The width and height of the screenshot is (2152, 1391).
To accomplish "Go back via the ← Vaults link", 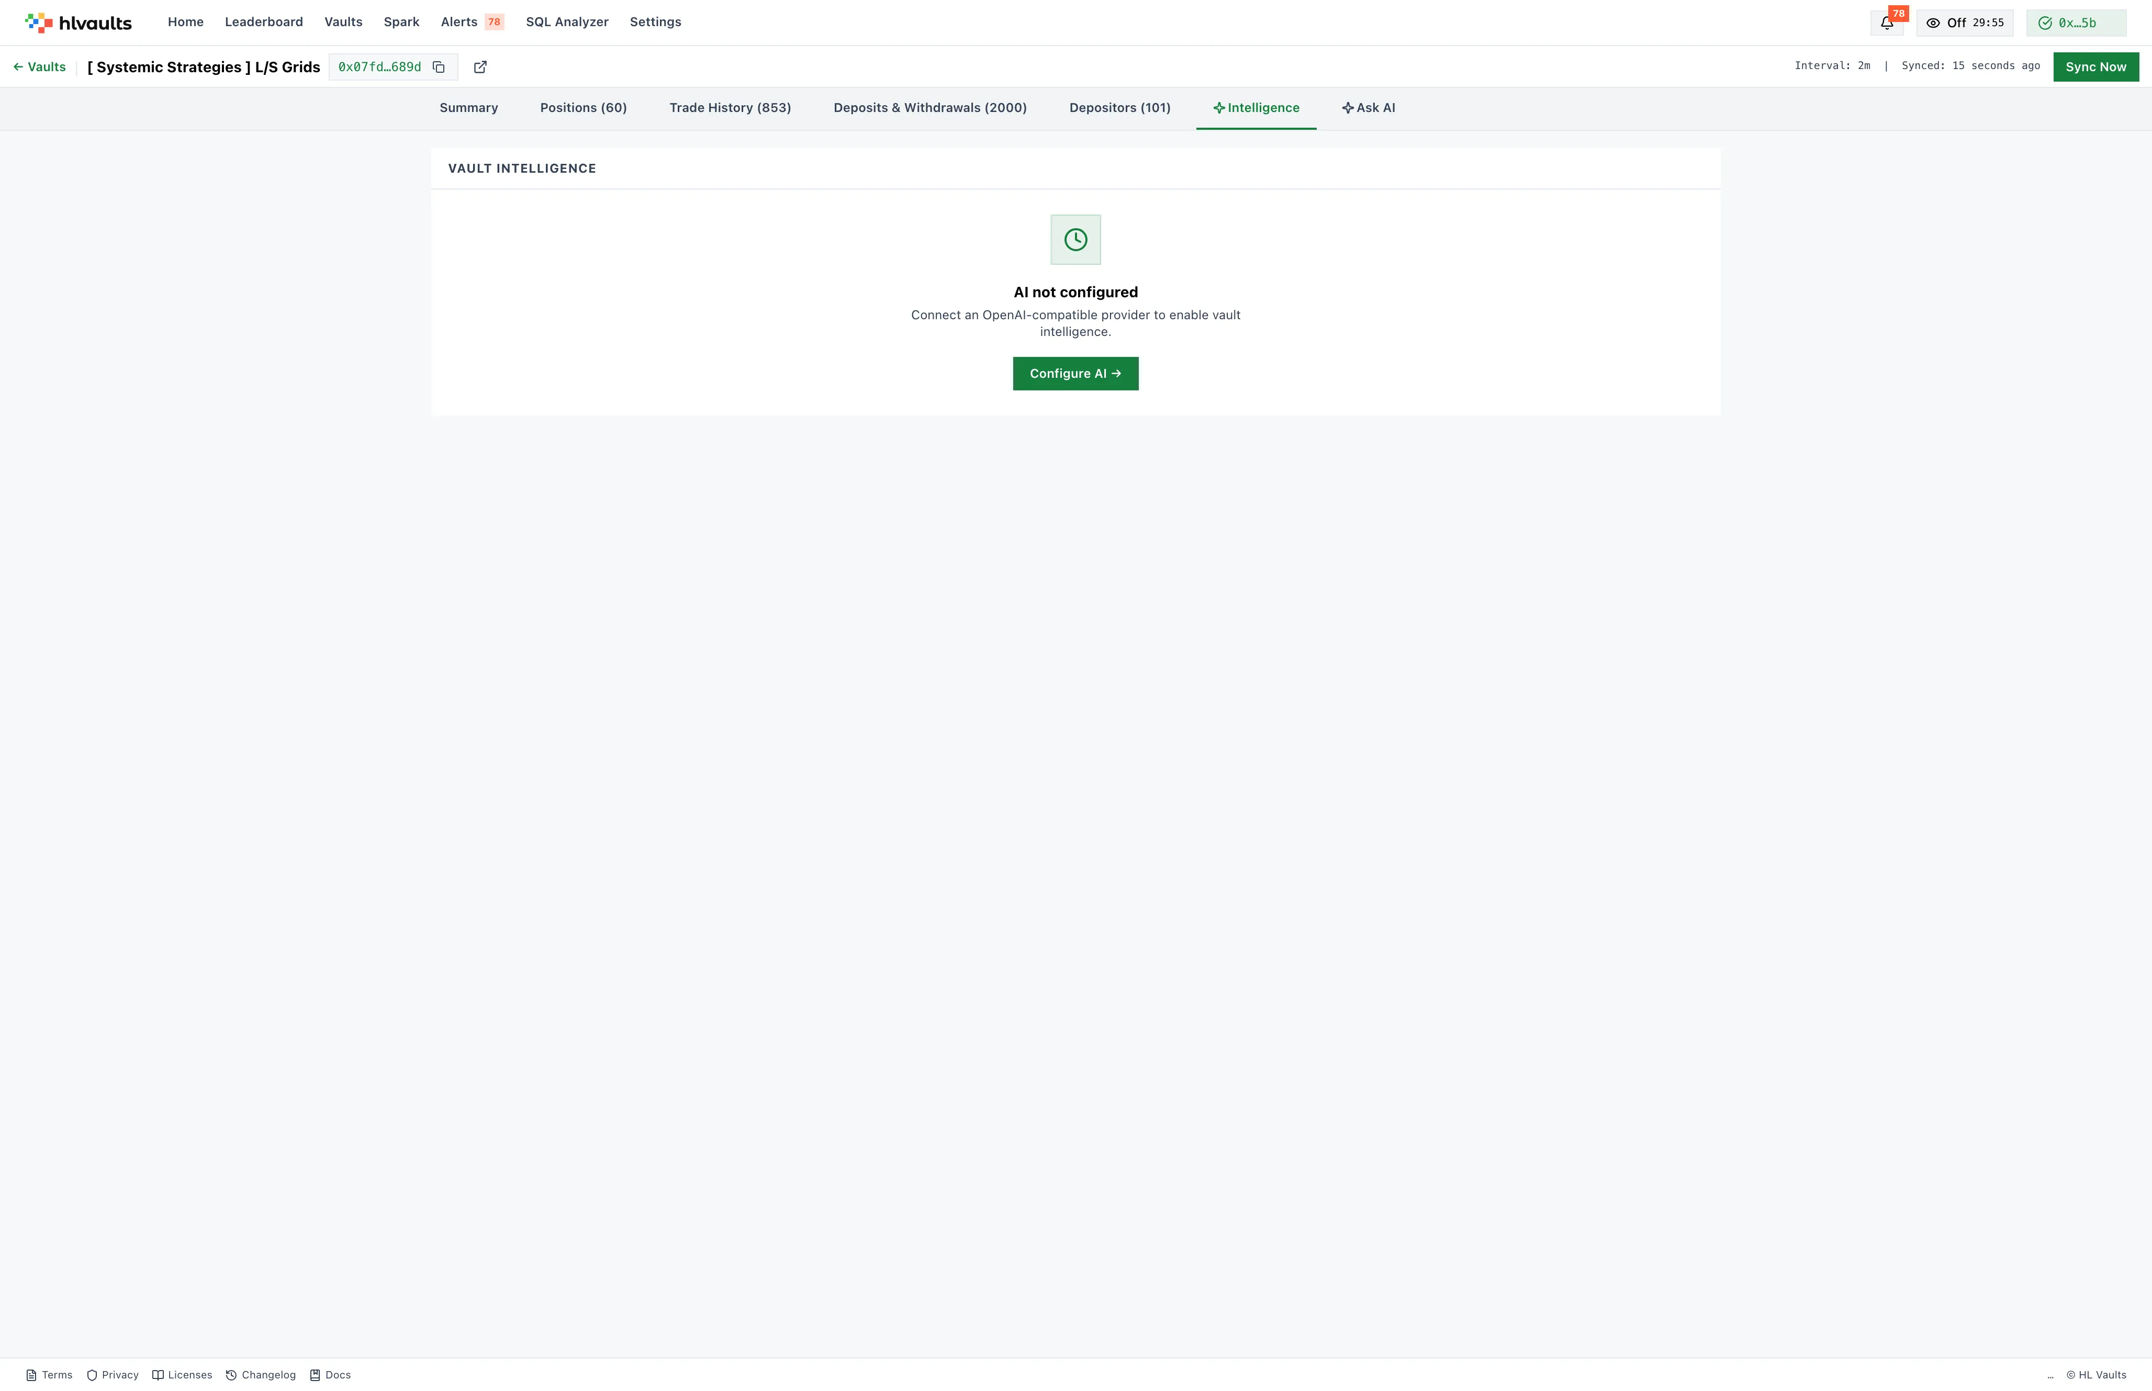I will click(40, 67).
